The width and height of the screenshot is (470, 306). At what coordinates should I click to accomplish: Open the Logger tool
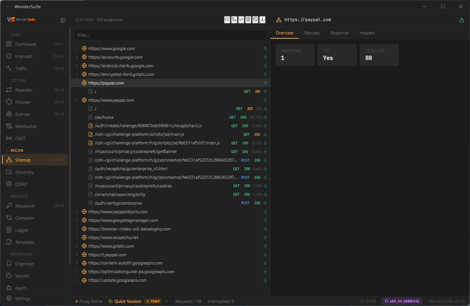[x=35, y=230]
